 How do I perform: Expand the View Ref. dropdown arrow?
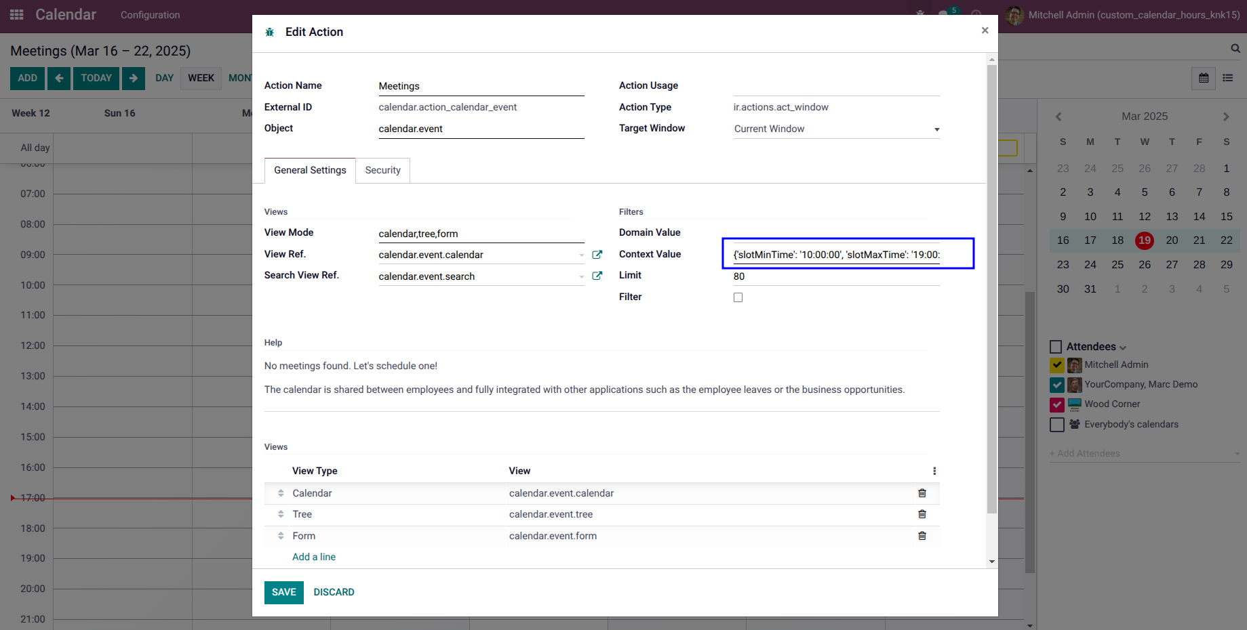click(x=582, y=255)
